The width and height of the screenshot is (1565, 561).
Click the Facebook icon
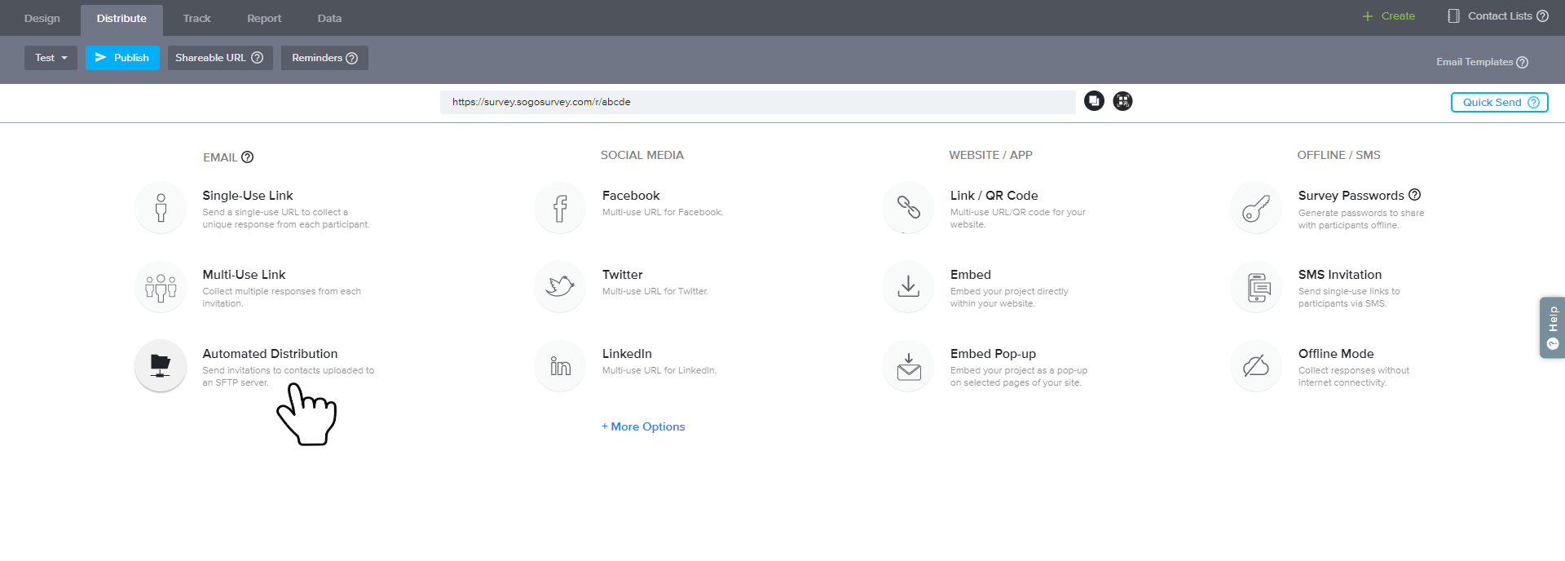coord(560,208)
